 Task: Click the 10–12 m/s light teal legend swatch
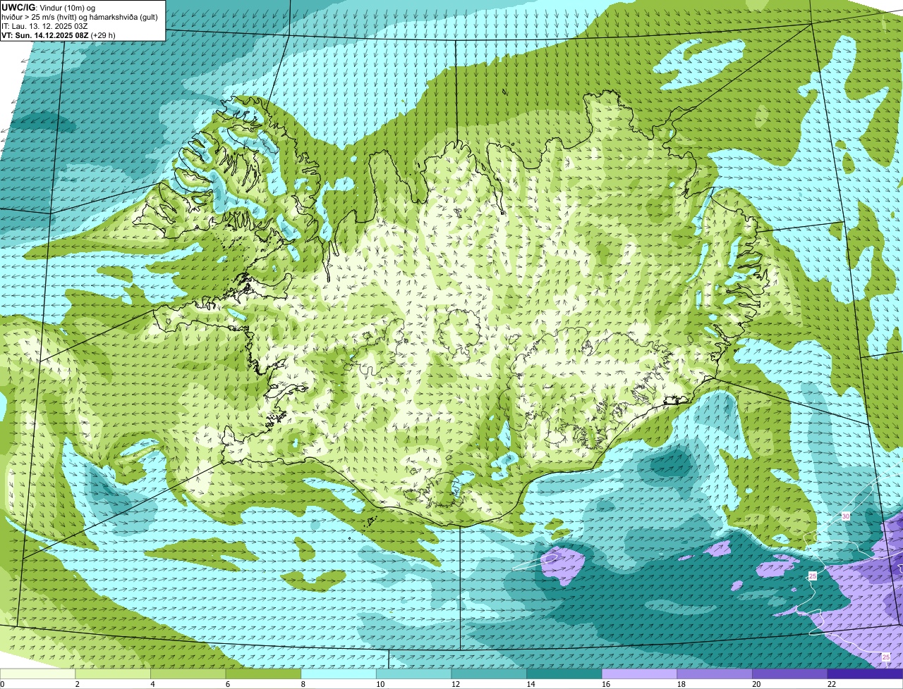click(413, 674)
